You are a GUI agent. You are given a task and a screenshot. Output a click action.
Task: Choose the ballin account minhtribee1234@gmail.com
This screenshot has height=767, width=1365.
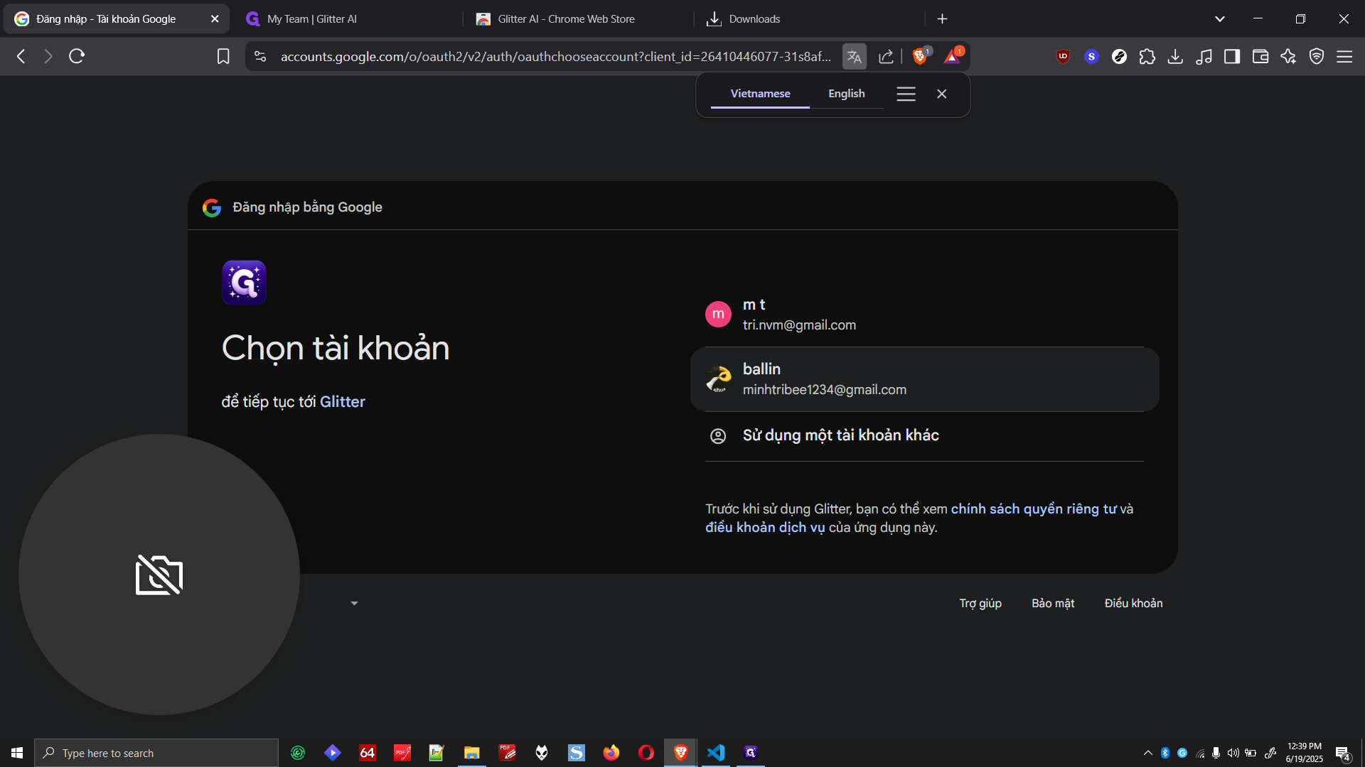(924, 379)
